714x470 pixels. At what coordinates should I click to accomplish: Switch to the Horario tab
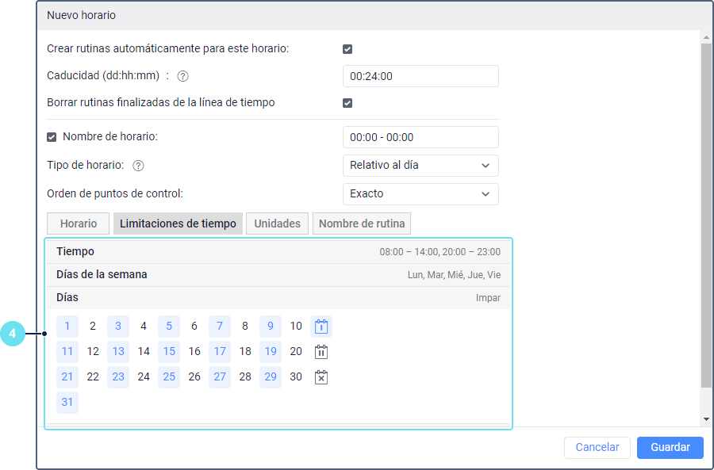point(79,224)
